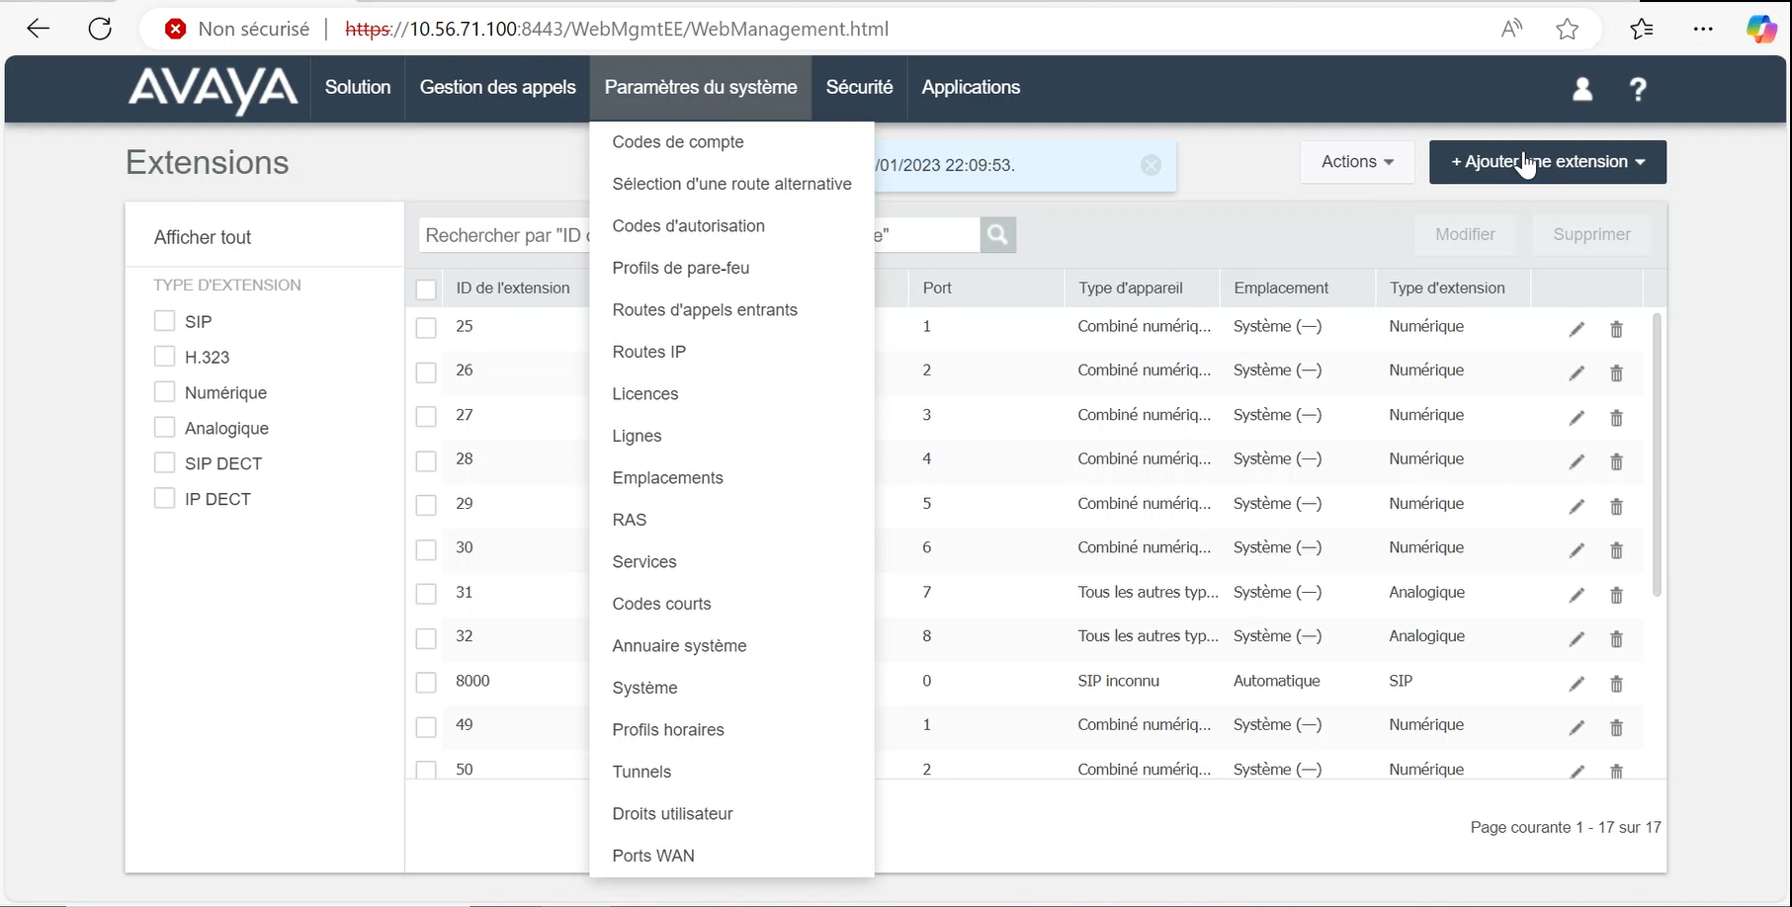1792x907 pixels.
Task: Dismiss the notification banner close icon
Action: 1151,165
